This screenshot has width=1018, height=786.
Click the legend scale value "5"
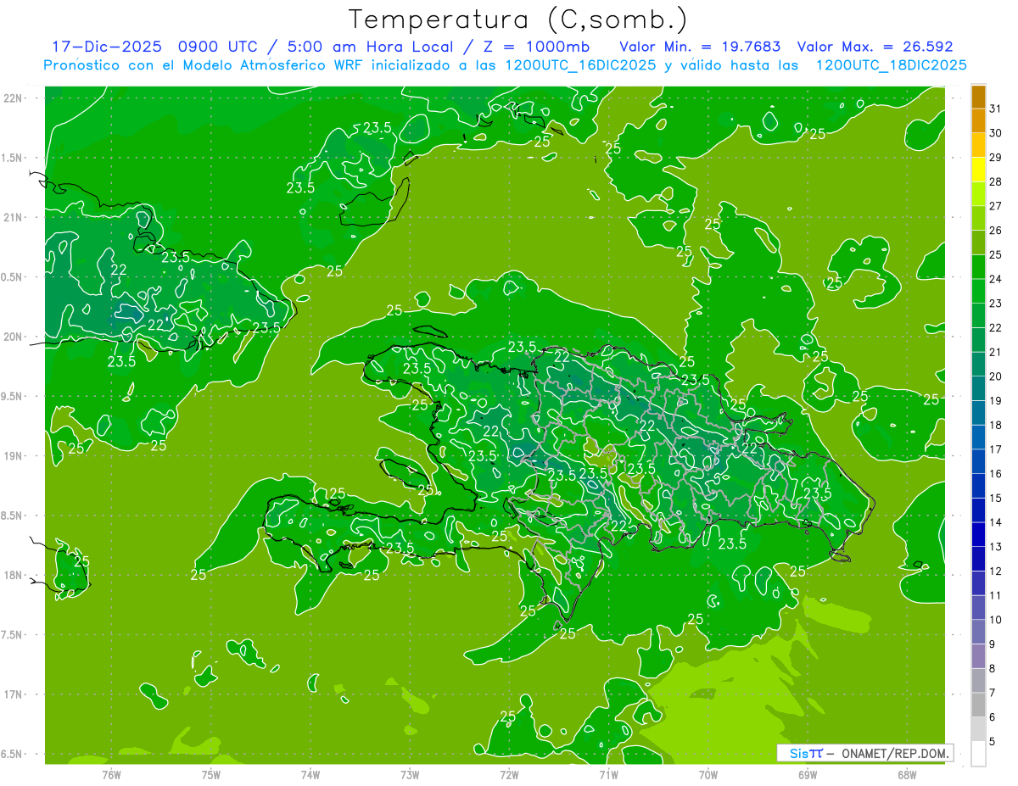[993, 742]
